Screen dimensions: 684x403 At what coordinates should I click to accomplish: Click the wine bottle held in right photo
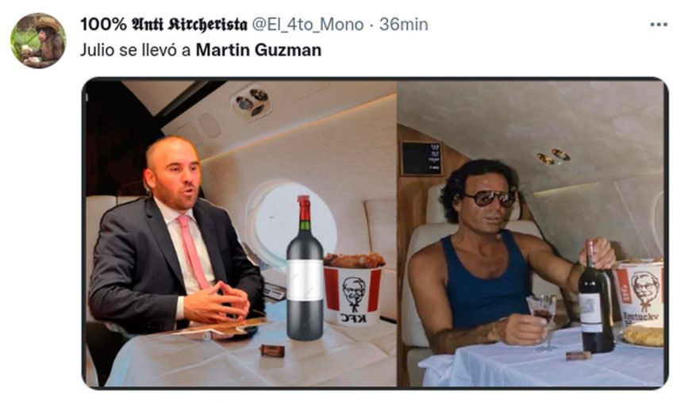point(594,297)
